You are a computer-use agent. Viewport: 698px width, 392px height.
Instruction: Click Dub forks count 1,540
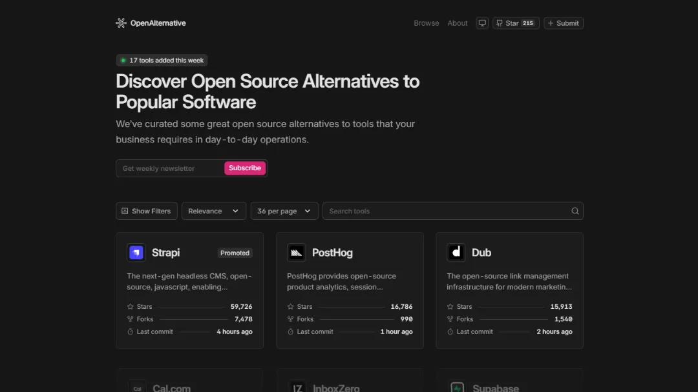[x=564, y=318]
